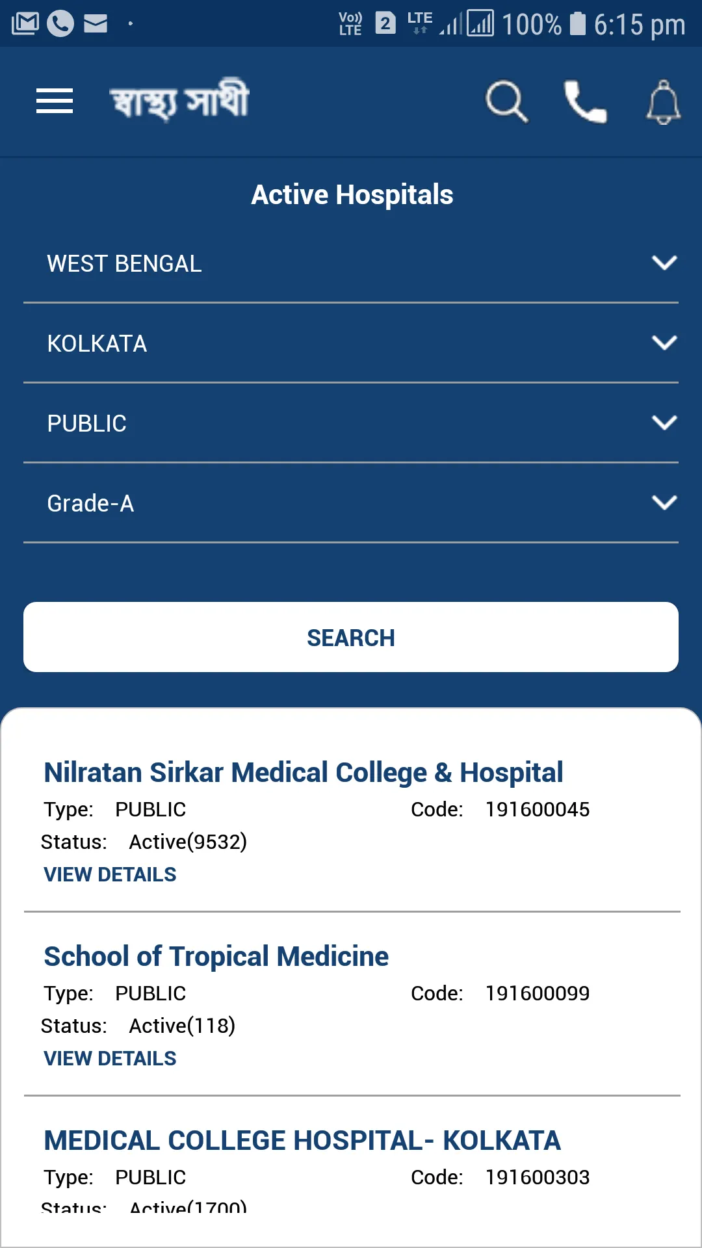View details of School of Tropical Medicine
702x1248 pixels.
[110, 1058]
